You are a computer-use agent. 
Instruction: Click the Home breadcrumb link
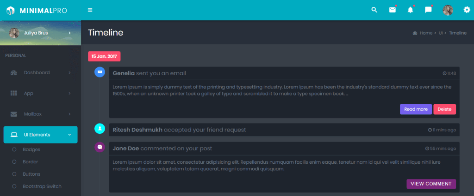[426, 33]
